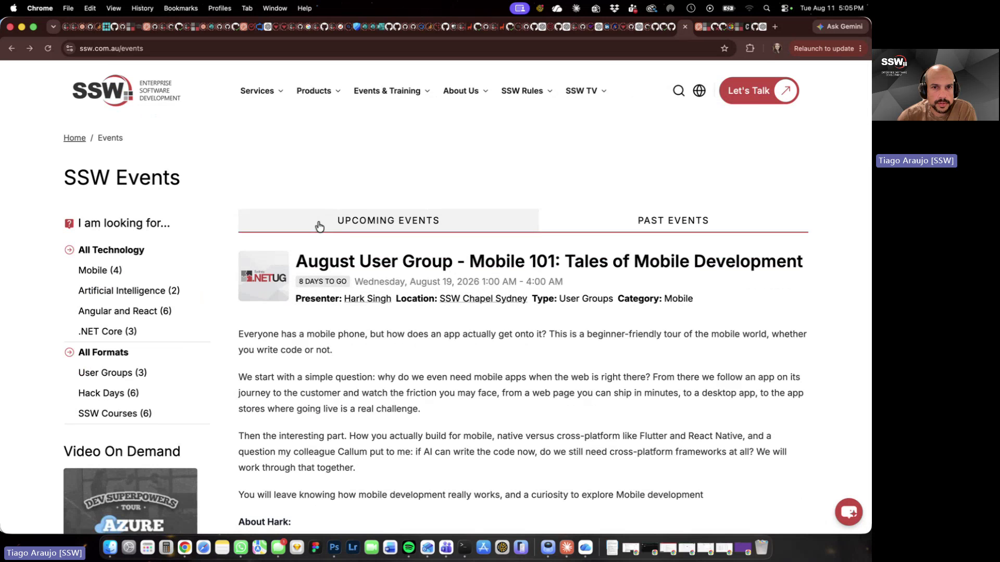Expand the About Us menu
This screenshot has width=1000, height=562.
pos(466,91)
